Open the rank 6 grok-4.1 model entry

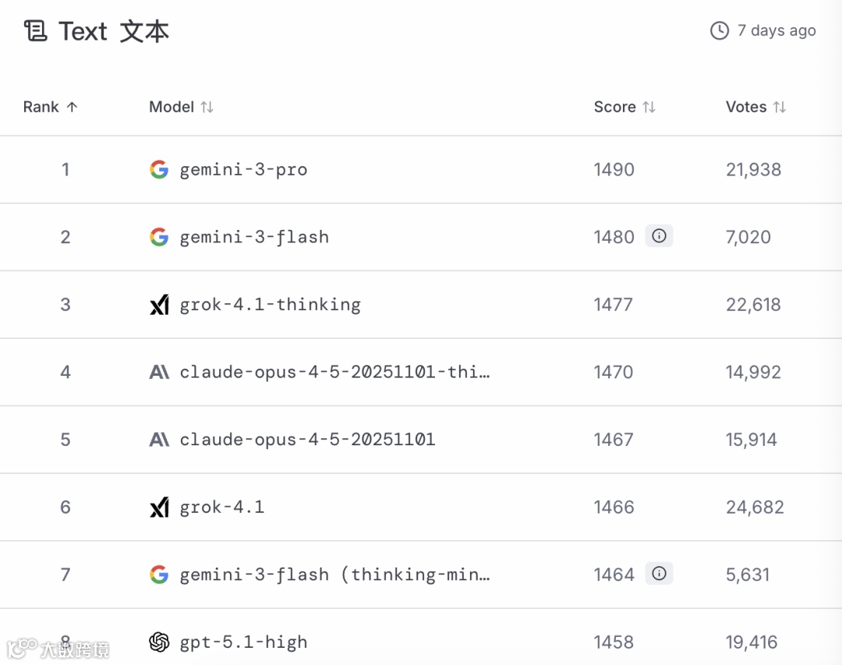coord(221,507)
